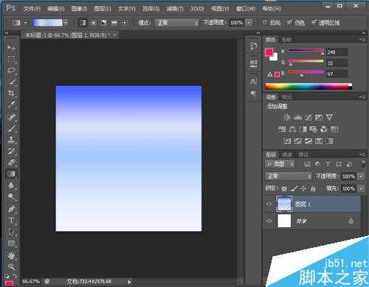Select the Path Selection tool
The height and width of the screenshot is (287, 369).
[x=11, y=232]
